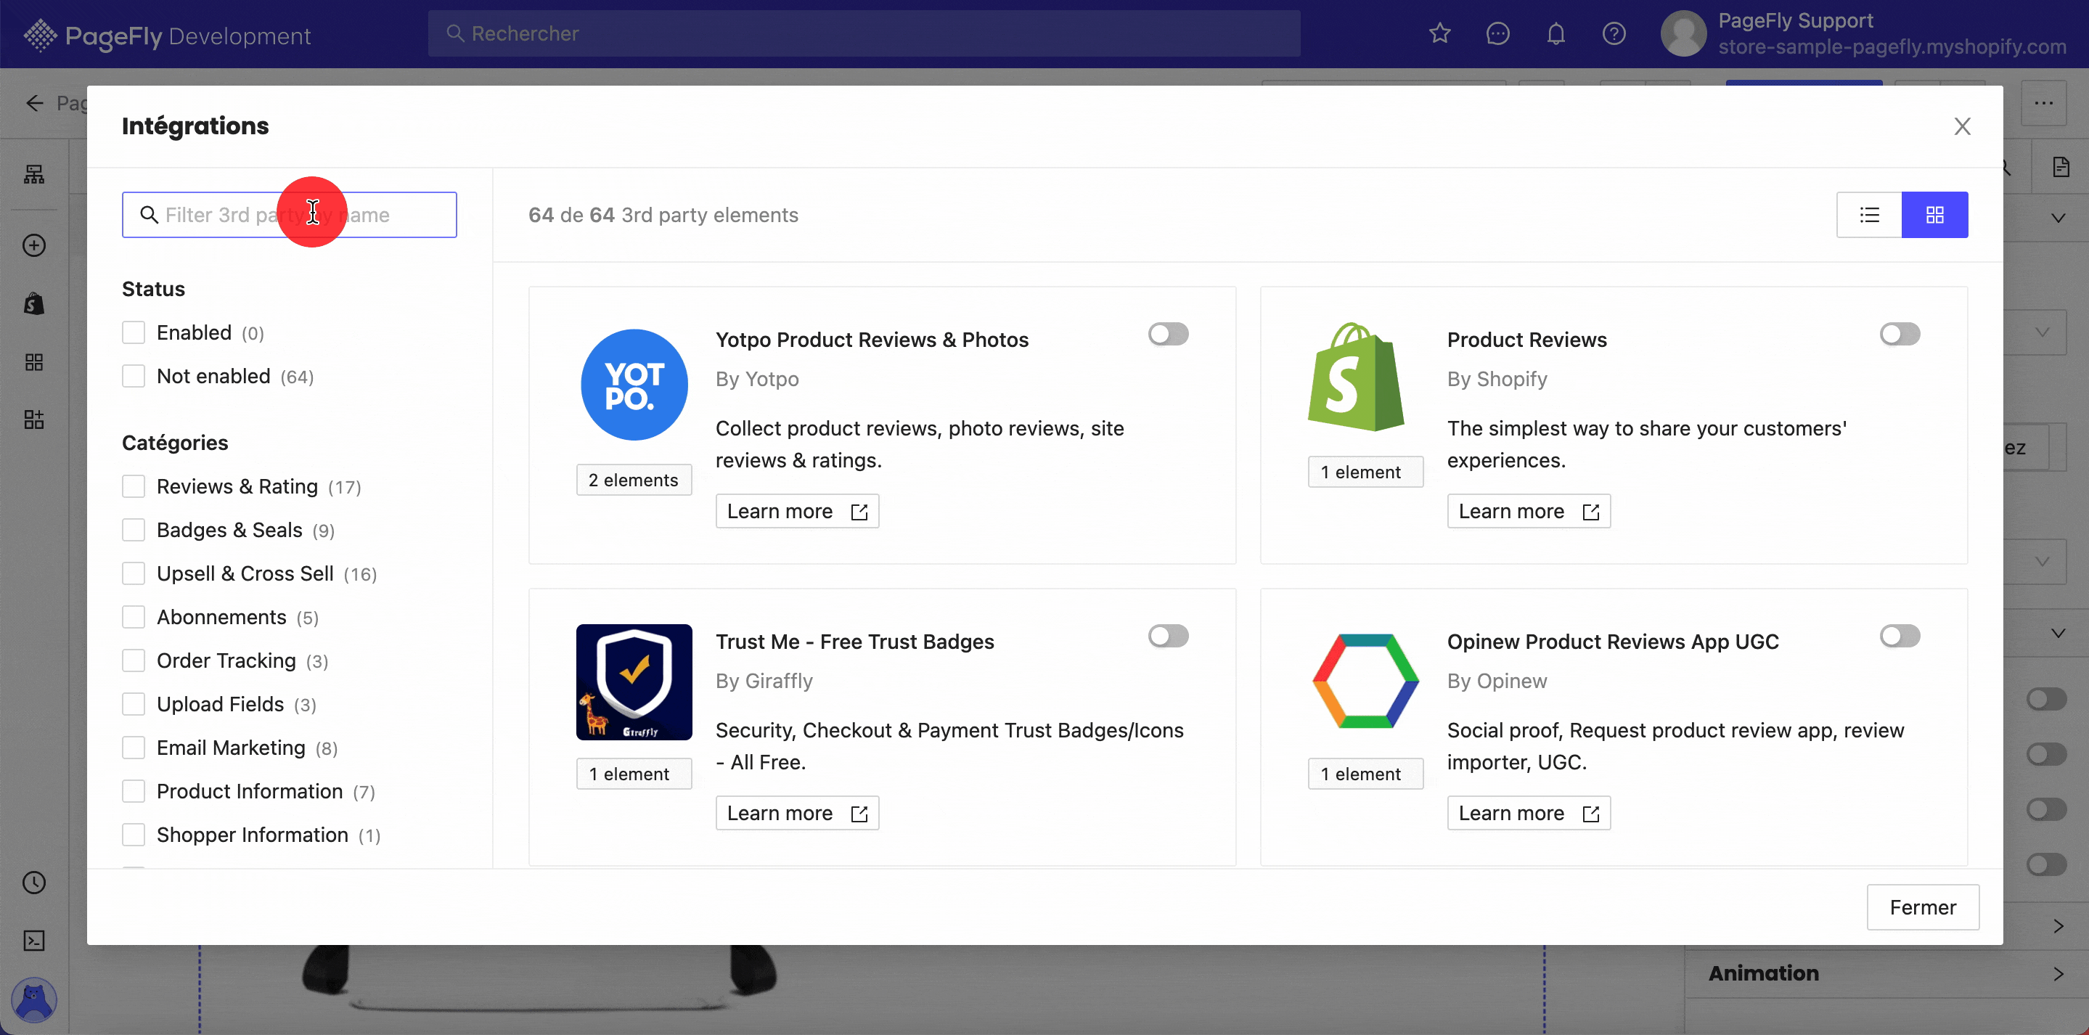Viewport: 2089px width, 1035px height.
Task: Go back with the left arrow icon
Action: [x=34, y=103]
